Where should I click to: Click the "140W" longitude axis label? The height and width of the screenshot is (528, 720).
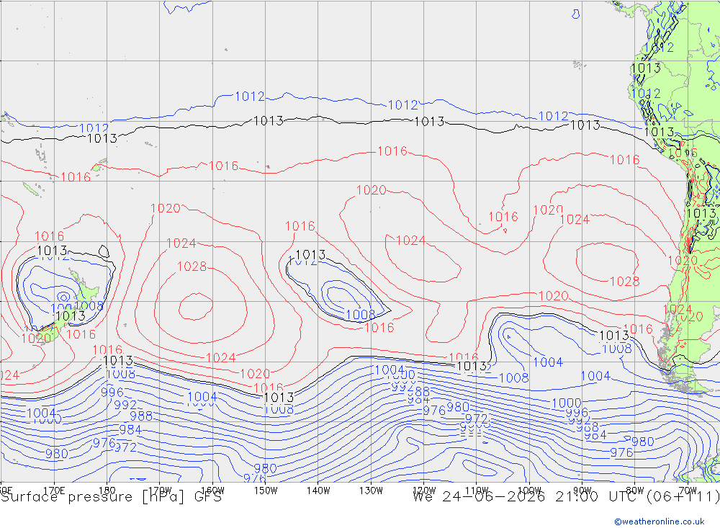click(x=318, y=491)
